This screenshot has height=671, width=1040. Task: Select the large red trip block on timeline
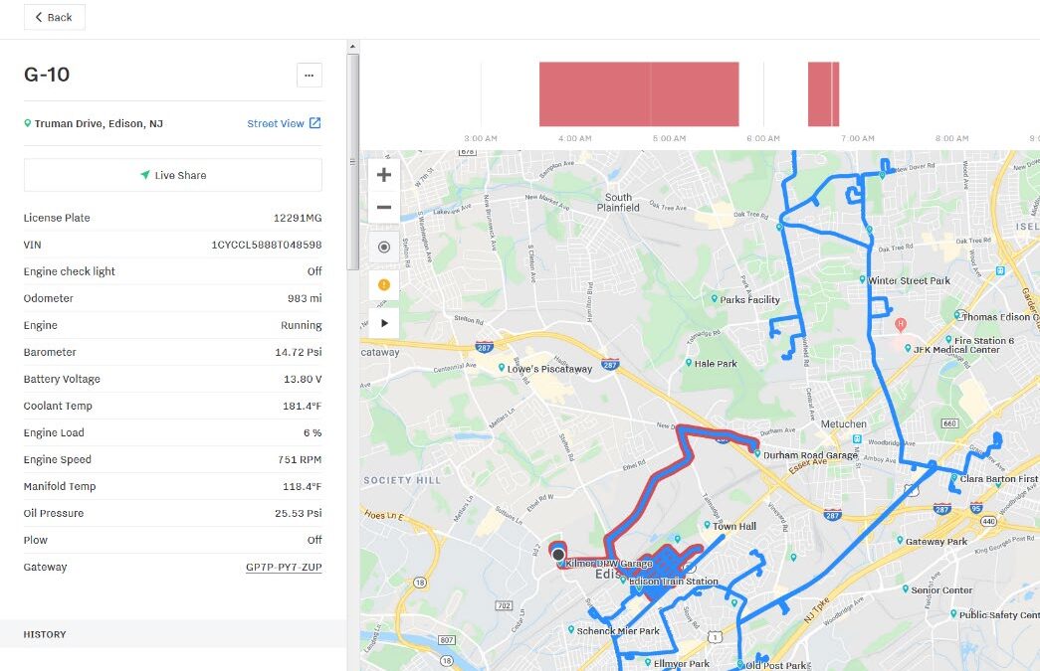pos(638,93)
